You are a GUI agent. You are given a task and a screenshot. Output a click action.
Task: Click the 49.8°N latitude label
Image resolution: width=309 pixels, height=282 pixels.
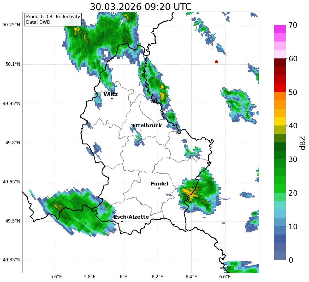pyautogui.click(x=13, y=143)
